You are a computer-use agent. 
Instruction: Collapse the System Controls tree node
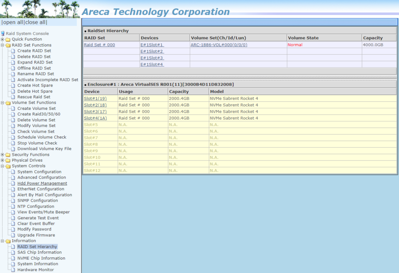click(x=3, y=166)
